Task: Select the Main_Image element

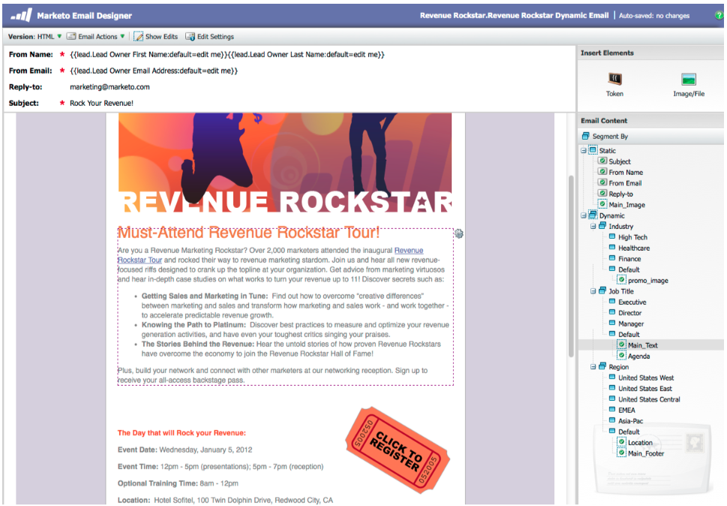Action: click(626, 204)
